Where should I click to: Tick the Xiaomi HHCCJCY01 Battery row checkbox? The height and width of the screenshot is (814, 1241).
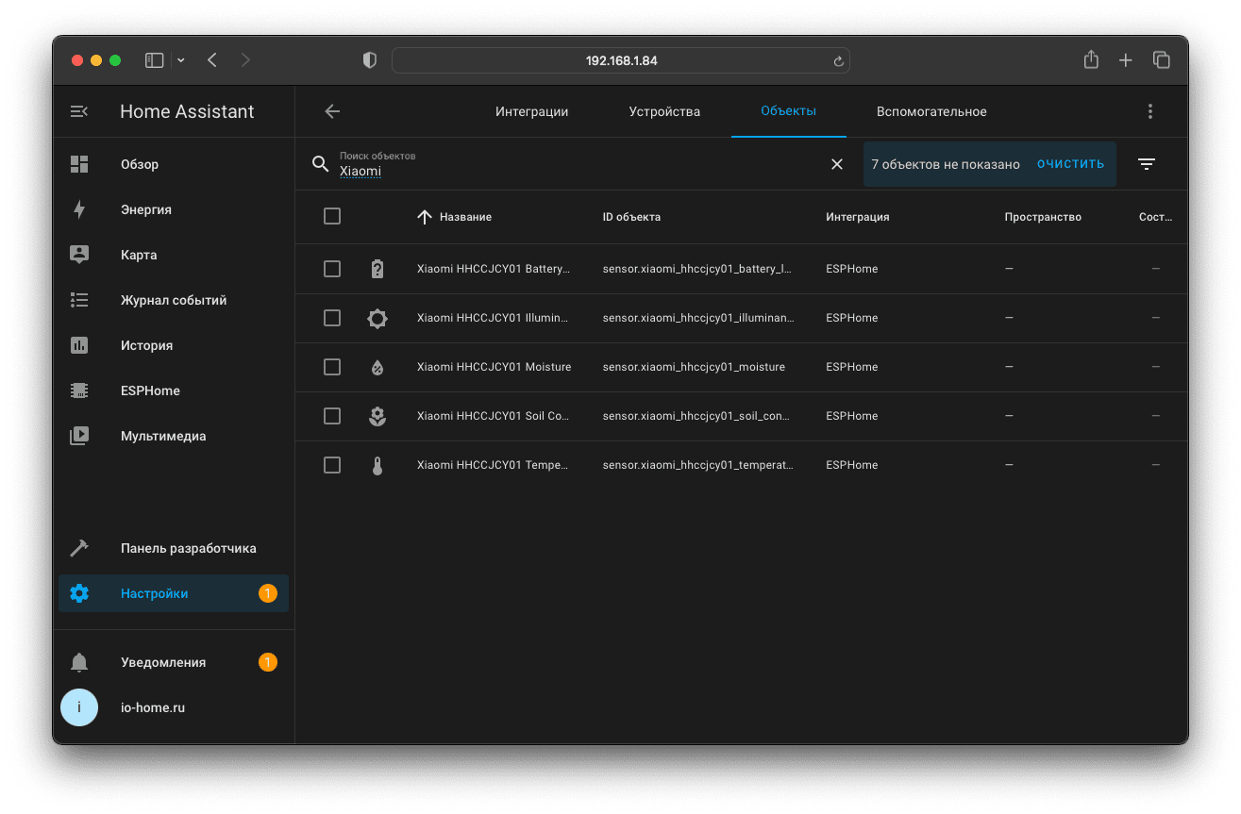[x=332, y=269]
